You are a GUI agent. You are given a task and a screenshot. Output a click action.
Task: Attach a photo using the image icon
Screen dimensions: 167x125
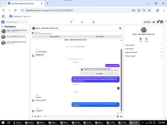pos(35,116)
